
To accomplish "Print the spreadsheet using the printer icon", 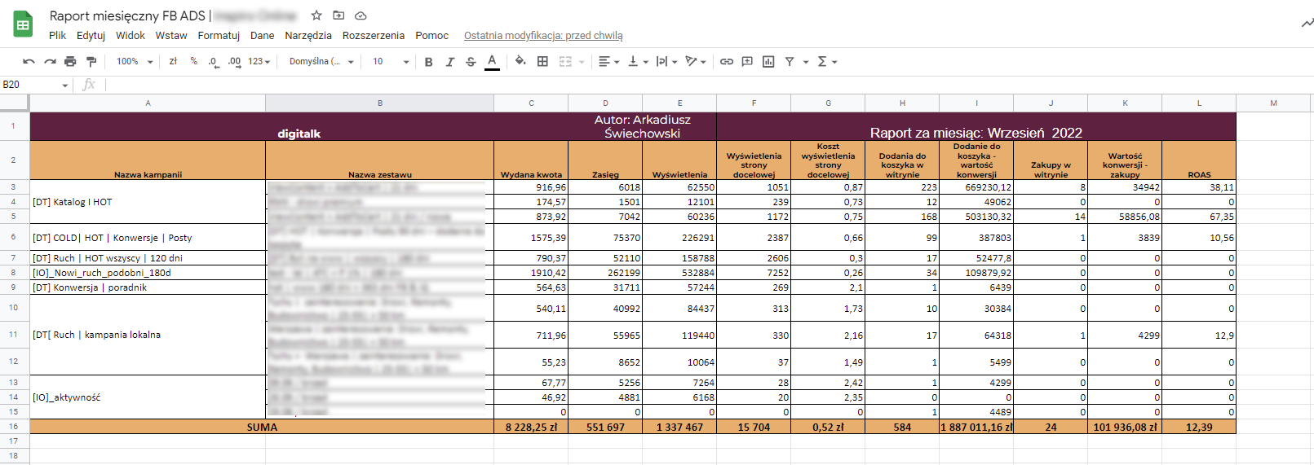I will 70,62.
